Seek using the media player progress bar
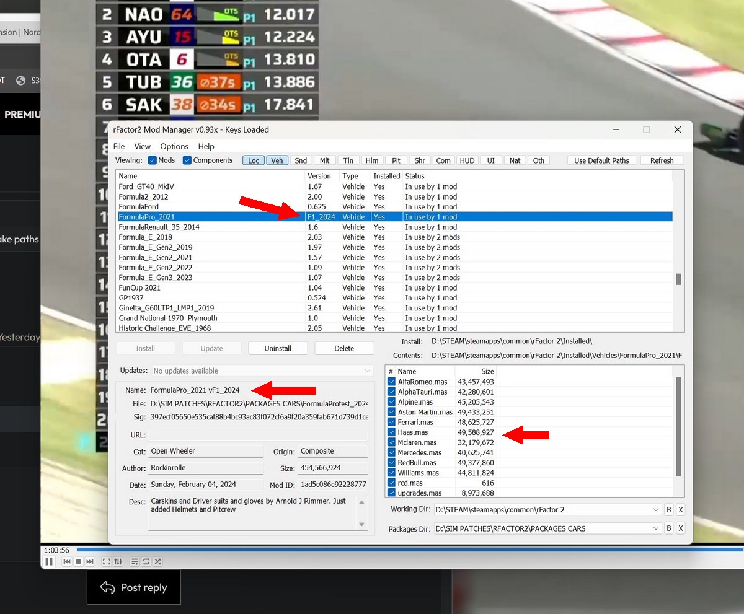 [x=409, y=550]
